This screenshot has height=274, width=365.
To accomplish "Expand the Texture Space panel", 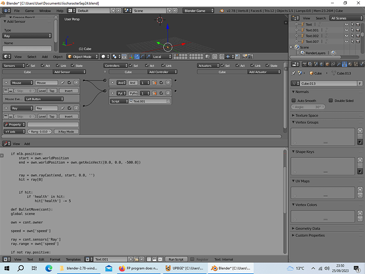I will [x=306, y=116].
